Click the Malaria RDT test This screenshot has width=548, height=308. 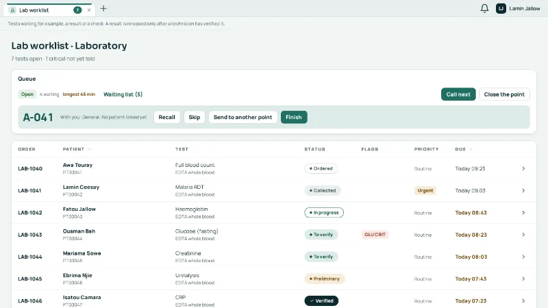pos(190,187)
